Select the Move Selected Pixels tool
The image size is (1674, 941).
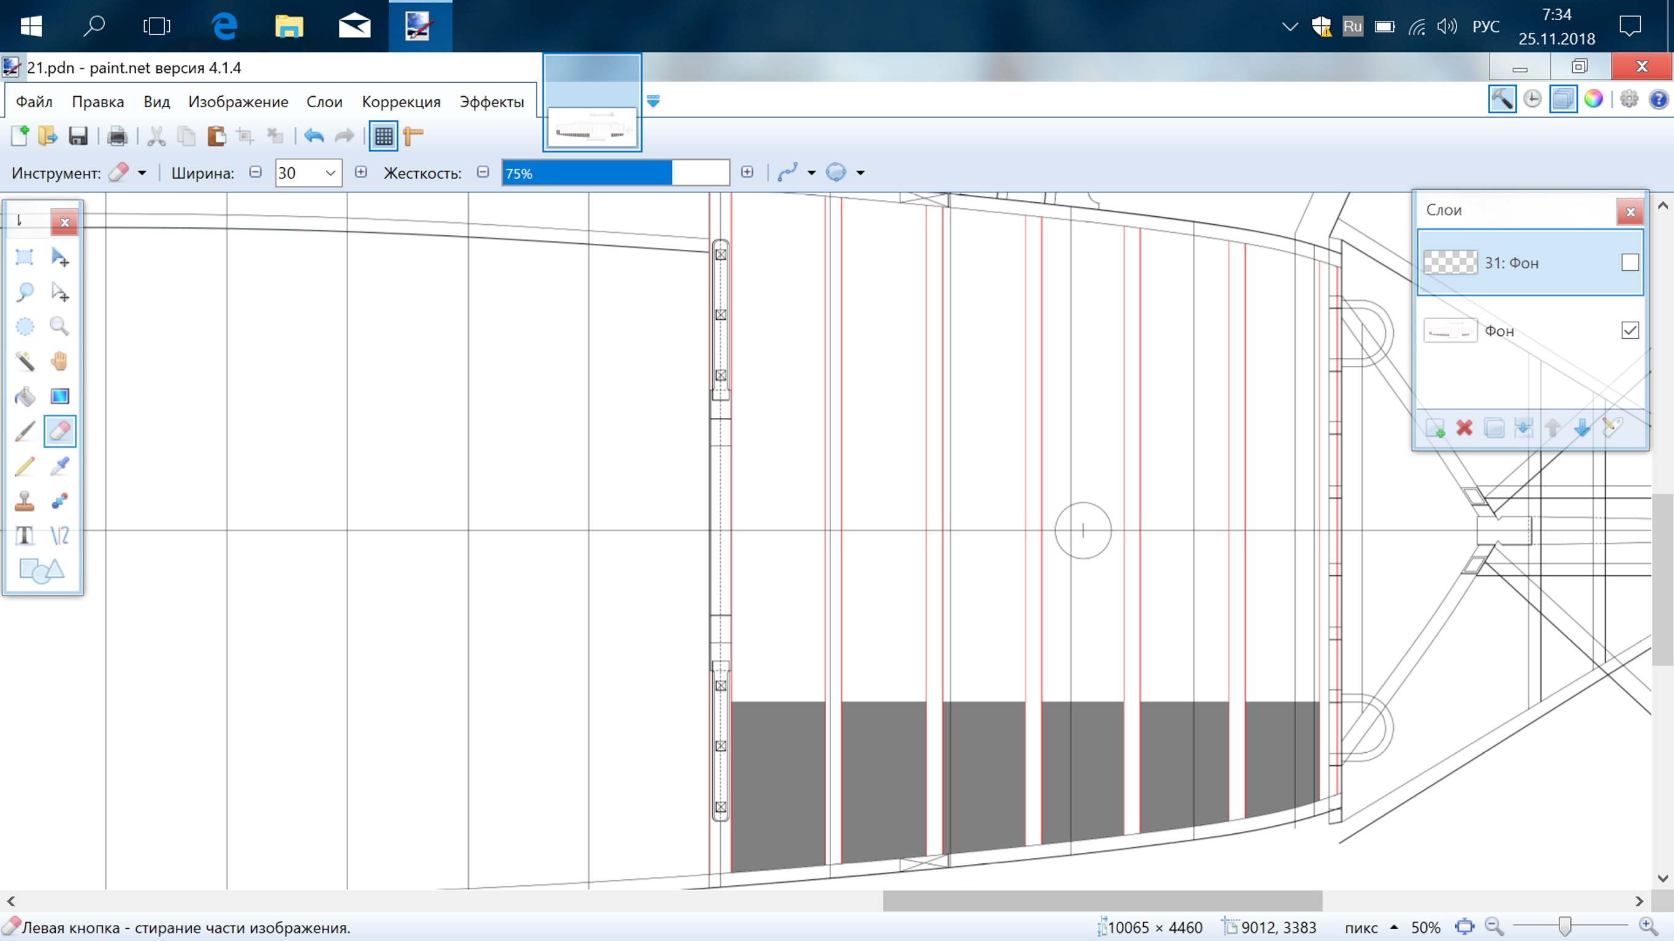pos(60,257)
